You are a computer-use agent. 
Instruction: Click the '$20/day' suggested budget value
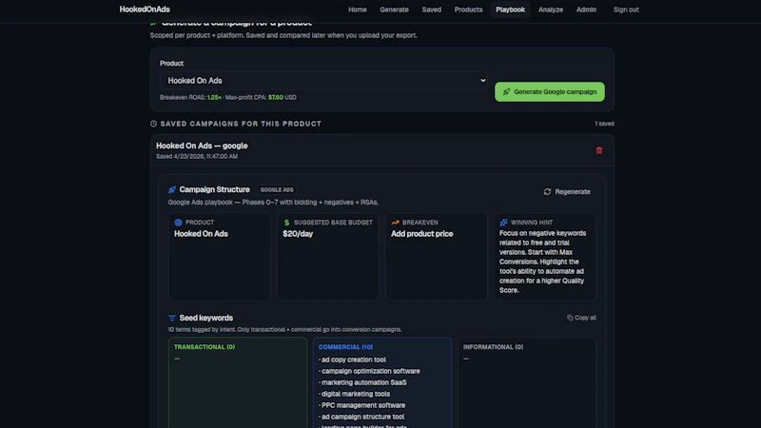pyautogui.click(x=298, y=234)
